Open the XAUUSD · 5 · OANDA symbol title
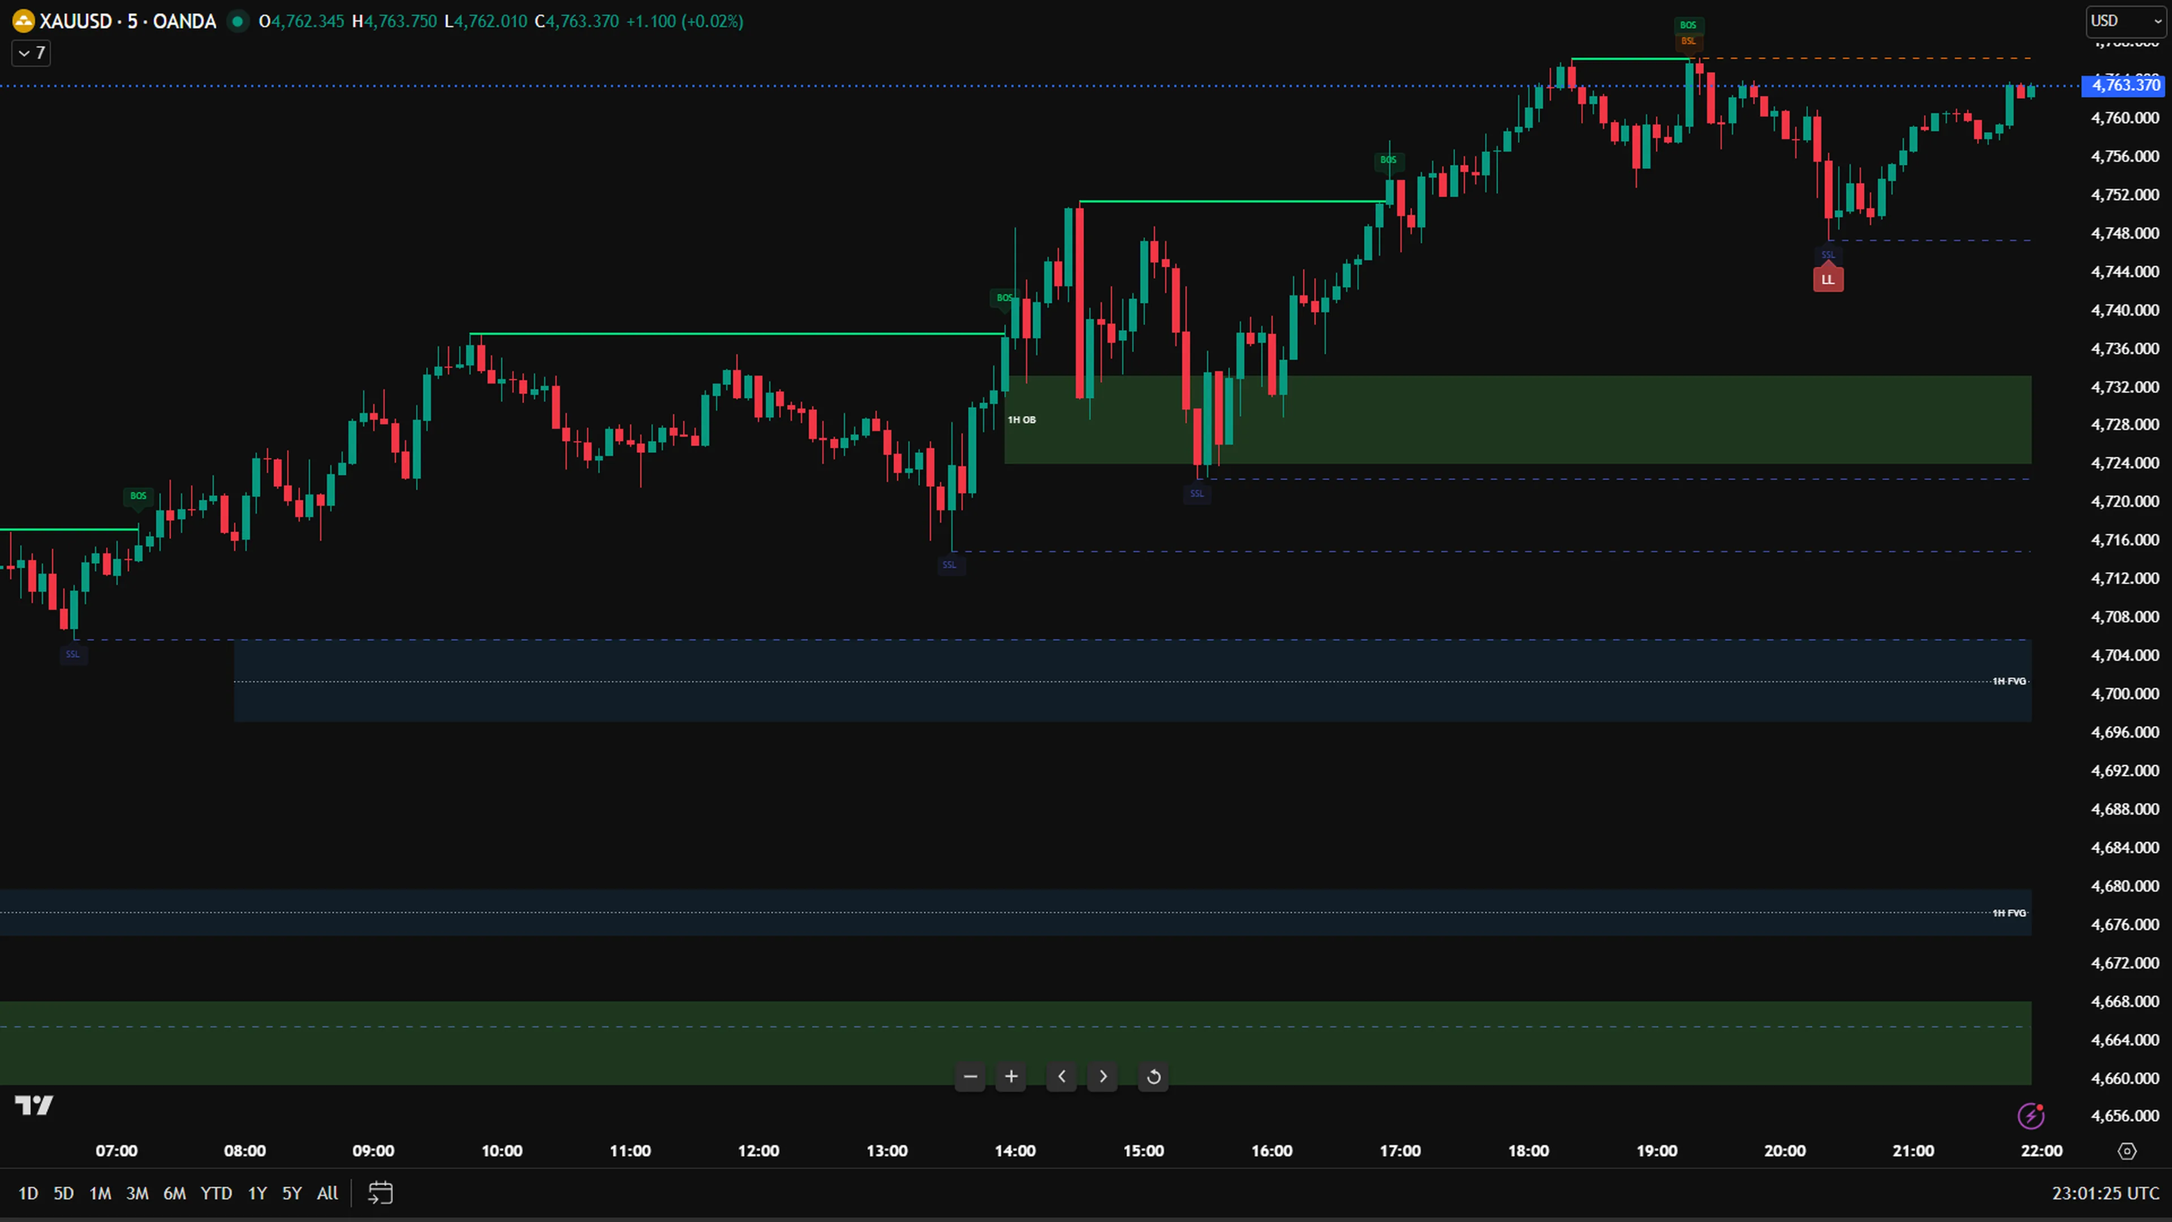 (x=127, y=21)
